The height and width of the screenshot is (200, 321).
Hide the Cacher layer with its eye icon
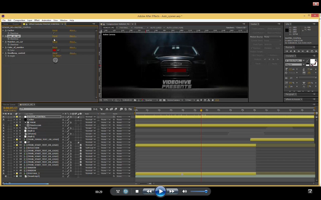(x=4, y=119)
